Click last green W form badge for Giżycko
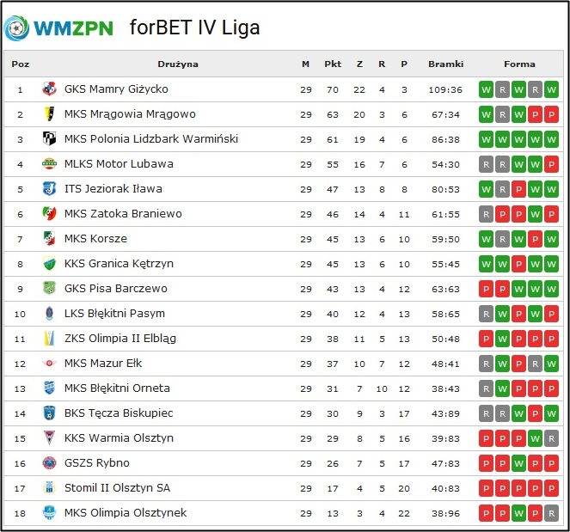 551,89
